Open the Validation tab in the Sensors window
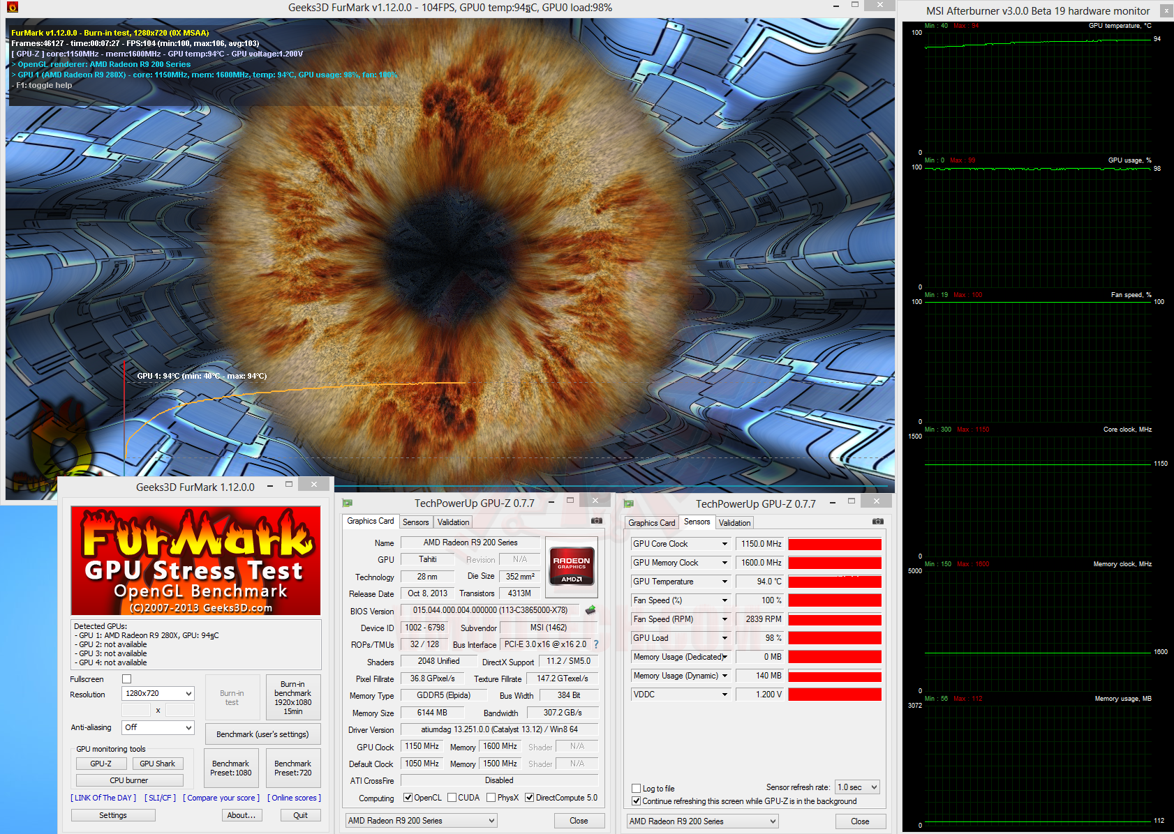The width and height of the screenshot is (1174, 834). point(734,523)
